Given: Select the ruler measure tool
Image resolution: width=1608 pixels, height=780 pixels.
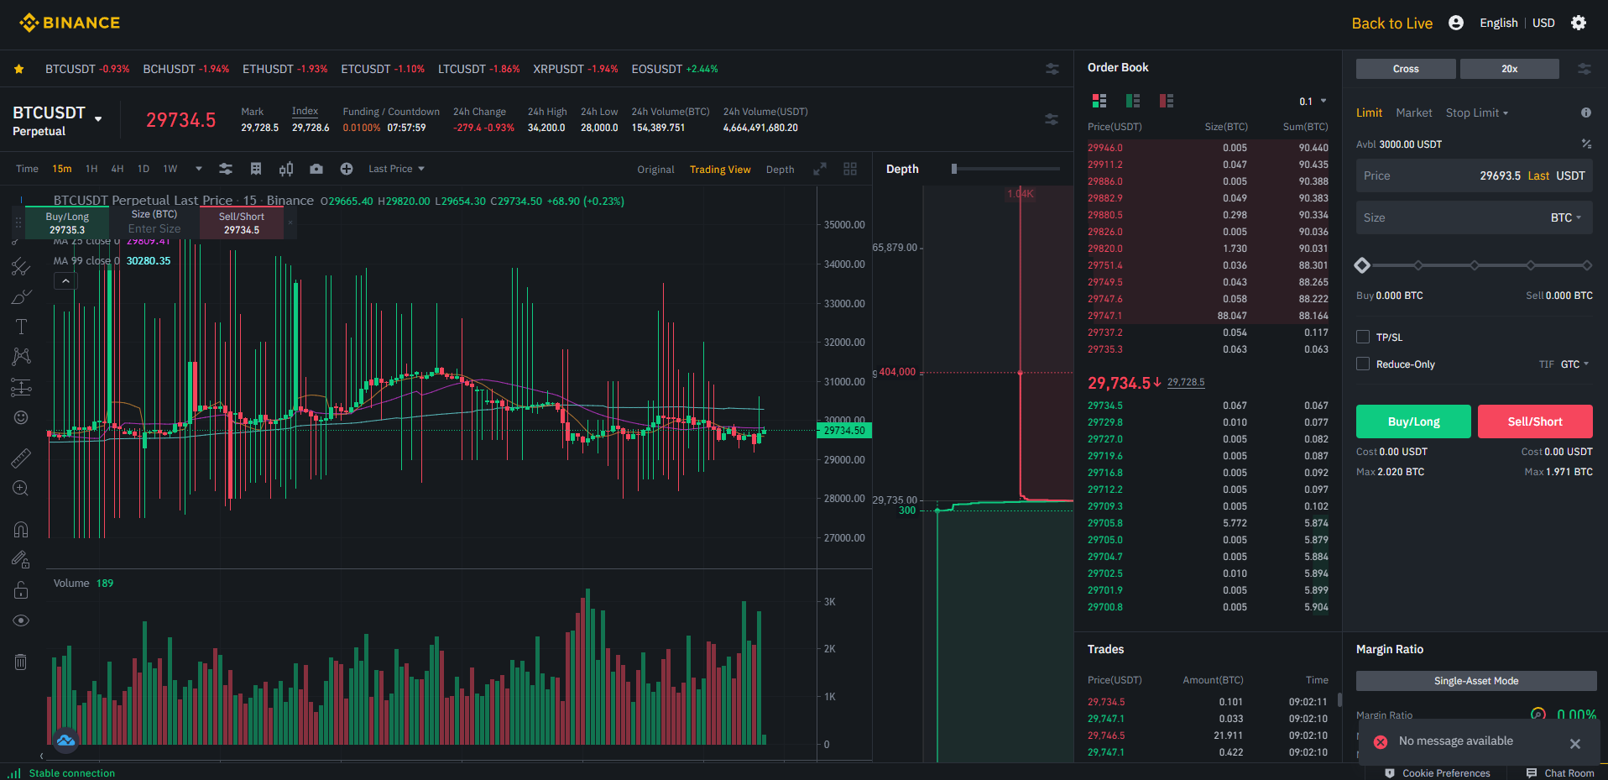Looking at the screenshot, I should (21, 458).
